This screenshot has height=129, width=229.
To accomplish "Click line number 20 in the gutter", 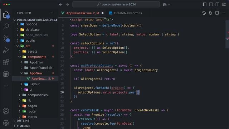I will 62,92.
